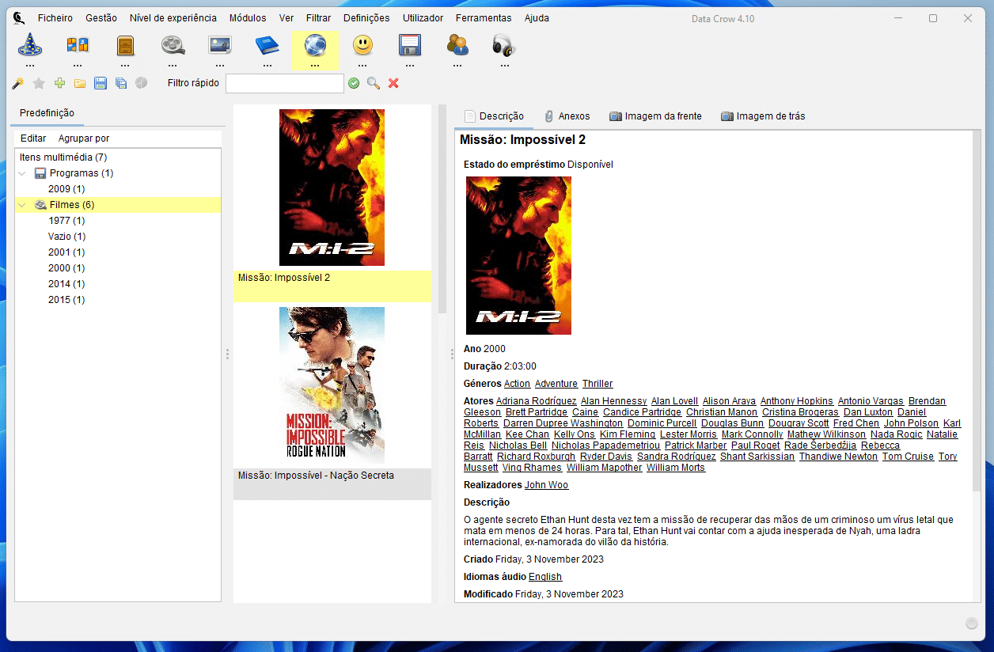Click the M:I-2 poster in item list
This screenshot has width=994, height=652.
(x=332, y=188)
